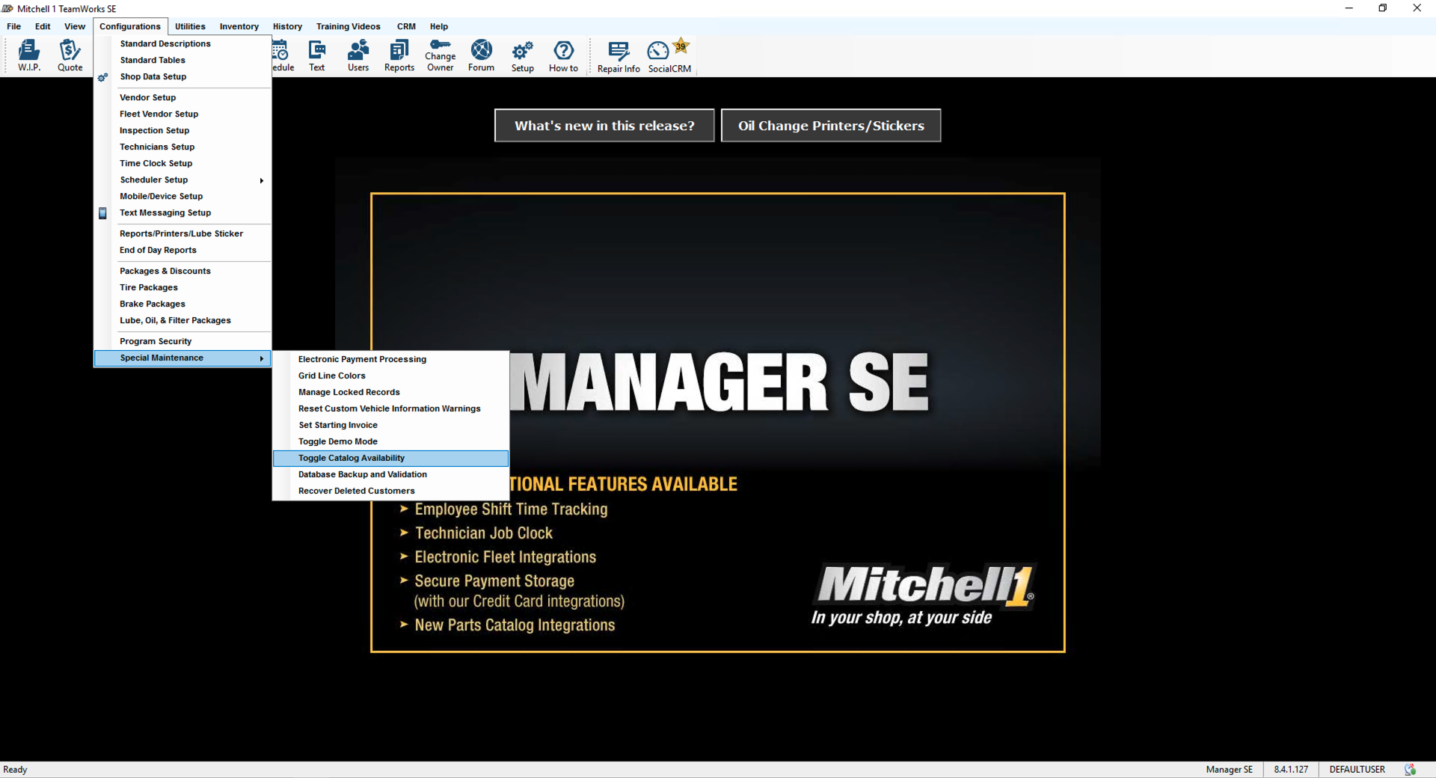Open the Forum from the toolbar

point(481,55)
